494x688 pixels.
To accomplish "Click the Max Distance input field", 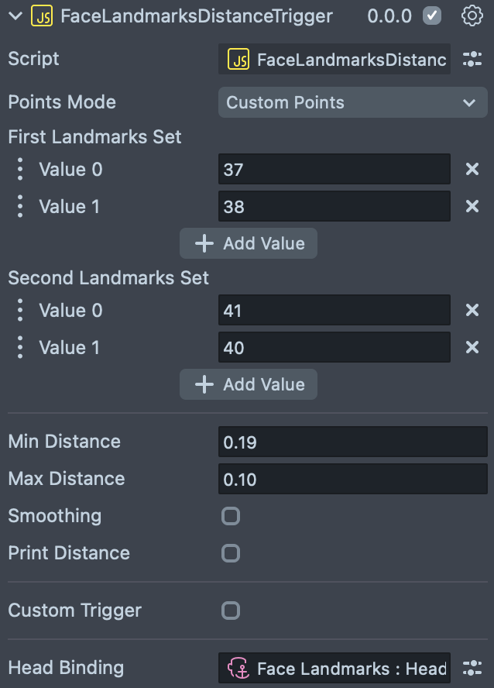I will (x=352, y=479).
